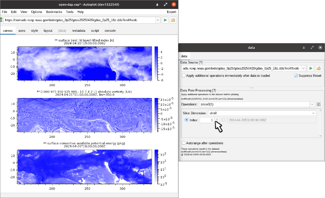Open the operations editor icon beside Operations field
Viewport: 325px width, 198px height.
(x=319, y=104)
